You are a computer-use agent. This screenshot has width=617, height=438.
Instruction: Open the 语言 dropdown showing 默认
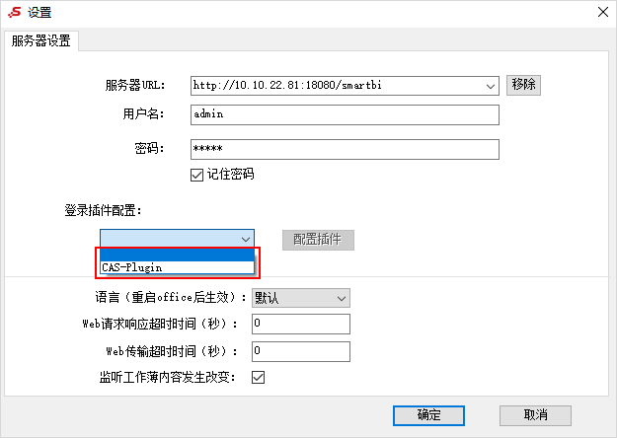pyautogui.click(x=301, y=298)
